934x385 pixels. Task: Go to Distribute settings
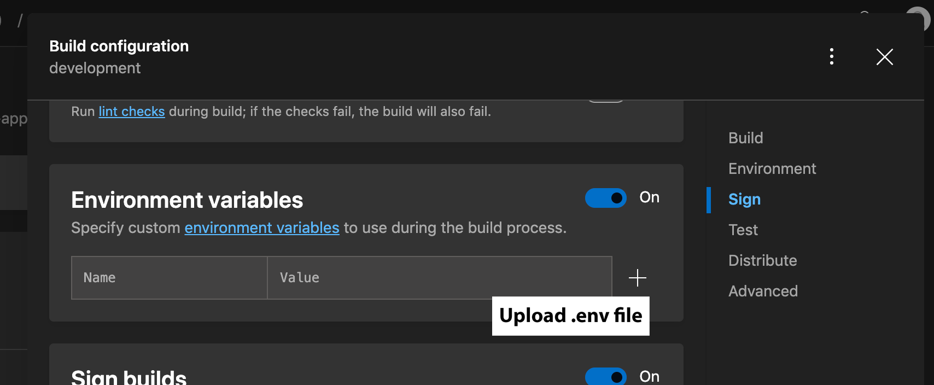pos(762,260)
